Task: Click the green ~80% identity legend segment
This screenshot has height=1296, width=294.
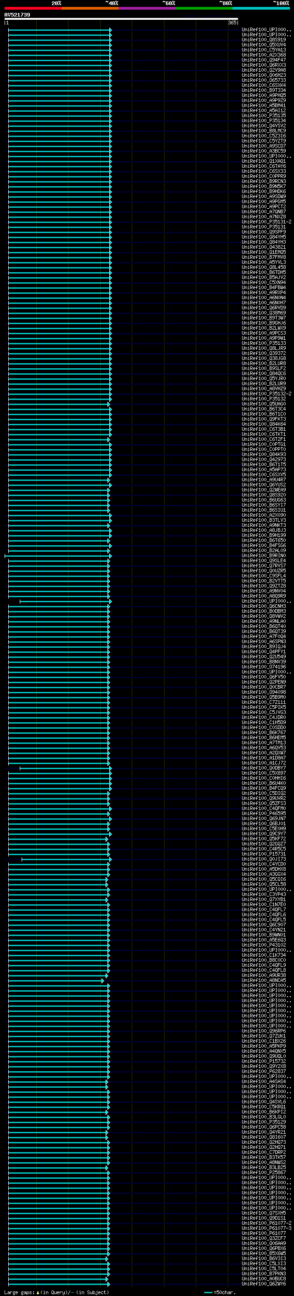Action: coord(204,8)
